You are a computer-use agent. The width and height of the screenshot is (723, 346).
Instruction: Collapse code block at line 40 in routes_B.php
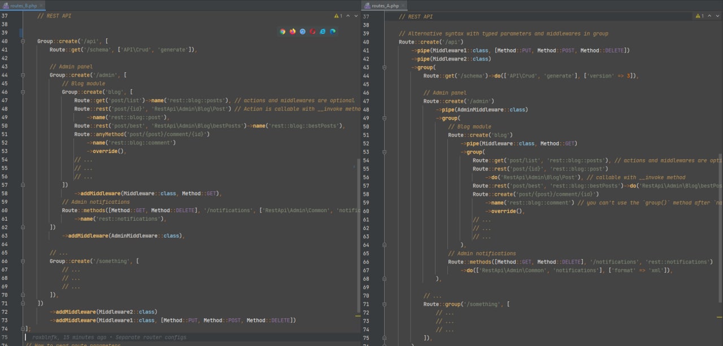pos(23,41)
